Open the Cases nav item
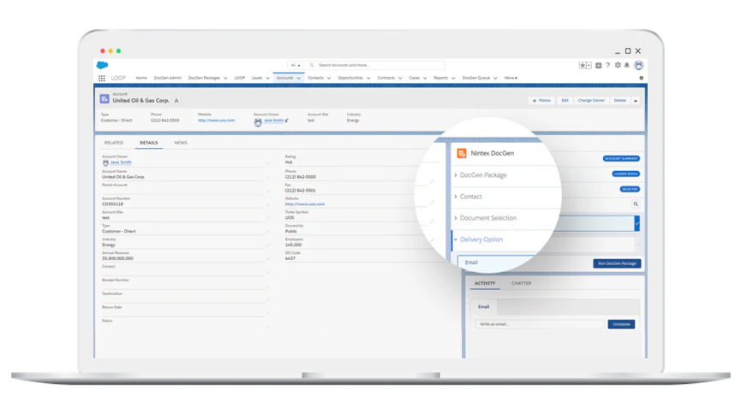Screen dimensions: 741x413 [415, 78]
